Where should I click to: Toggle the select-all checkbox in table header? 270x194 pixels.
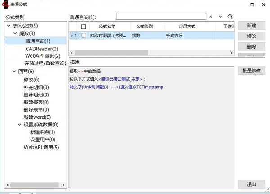(84, 27)
